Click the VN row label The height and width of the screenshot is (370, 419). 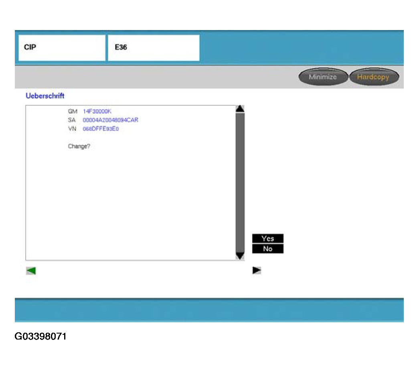pyautogui.click(x=72, y=129)
